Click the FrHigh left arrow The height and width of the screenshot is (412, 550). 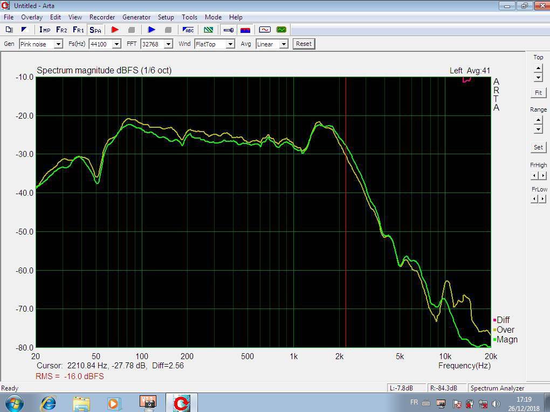[x=534, y=175]
